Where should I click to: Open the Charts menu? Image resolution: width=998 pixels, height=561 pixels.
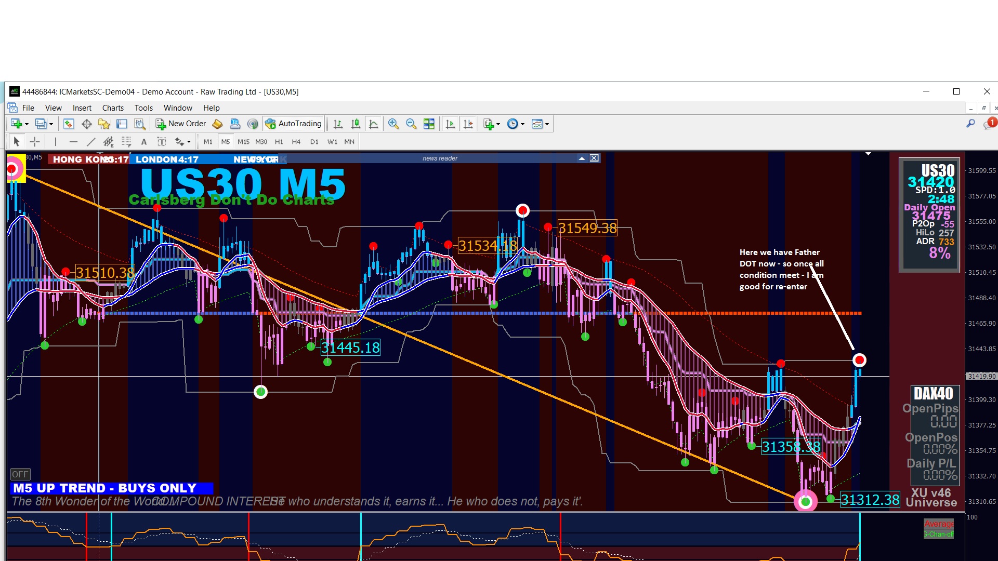coord(113,108)
